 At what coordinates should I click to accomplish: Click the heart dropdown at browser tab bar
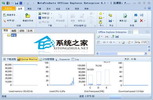[x=147, y=32]
